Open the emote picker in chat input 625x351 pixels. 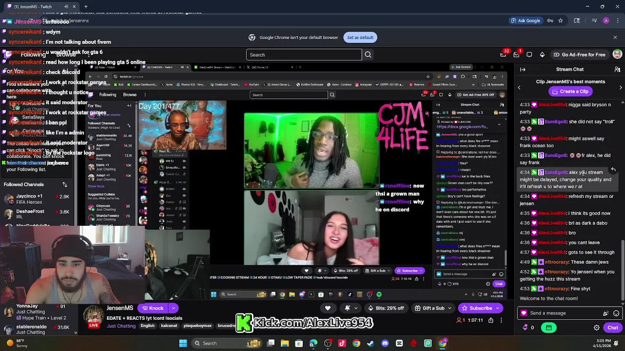click(x=616, y=313)
